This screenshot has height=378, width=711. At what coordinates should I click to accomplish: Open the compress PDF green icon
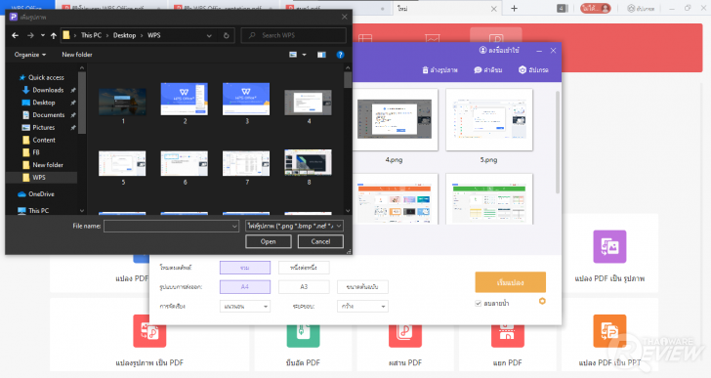point(303,335)
